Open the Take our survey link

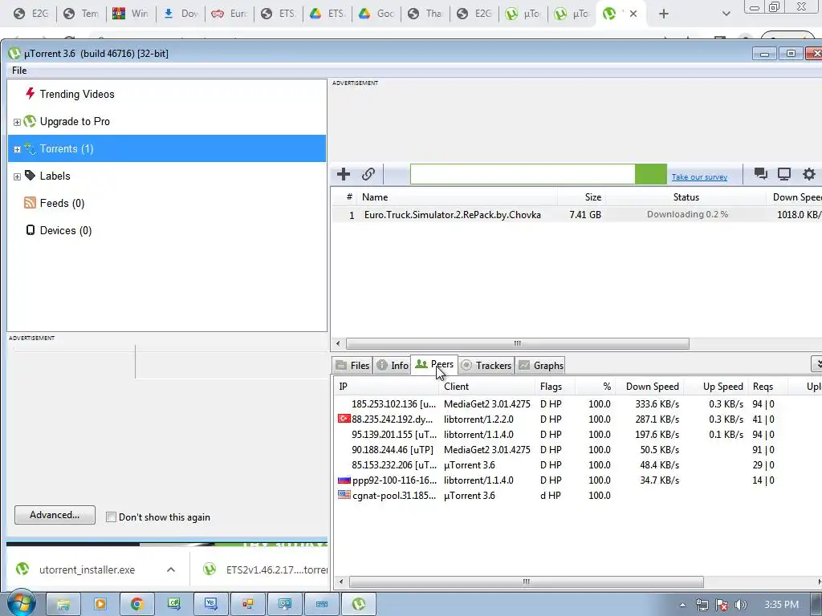(699, 177)
